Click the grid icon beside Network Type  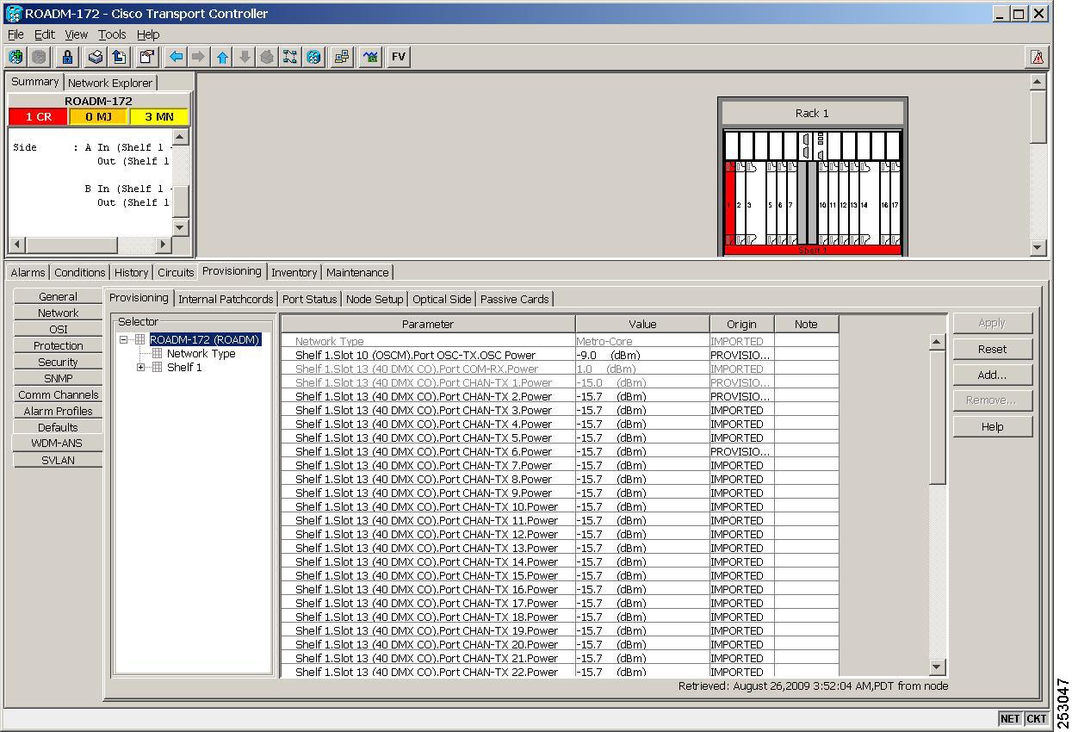click(157, 354)
